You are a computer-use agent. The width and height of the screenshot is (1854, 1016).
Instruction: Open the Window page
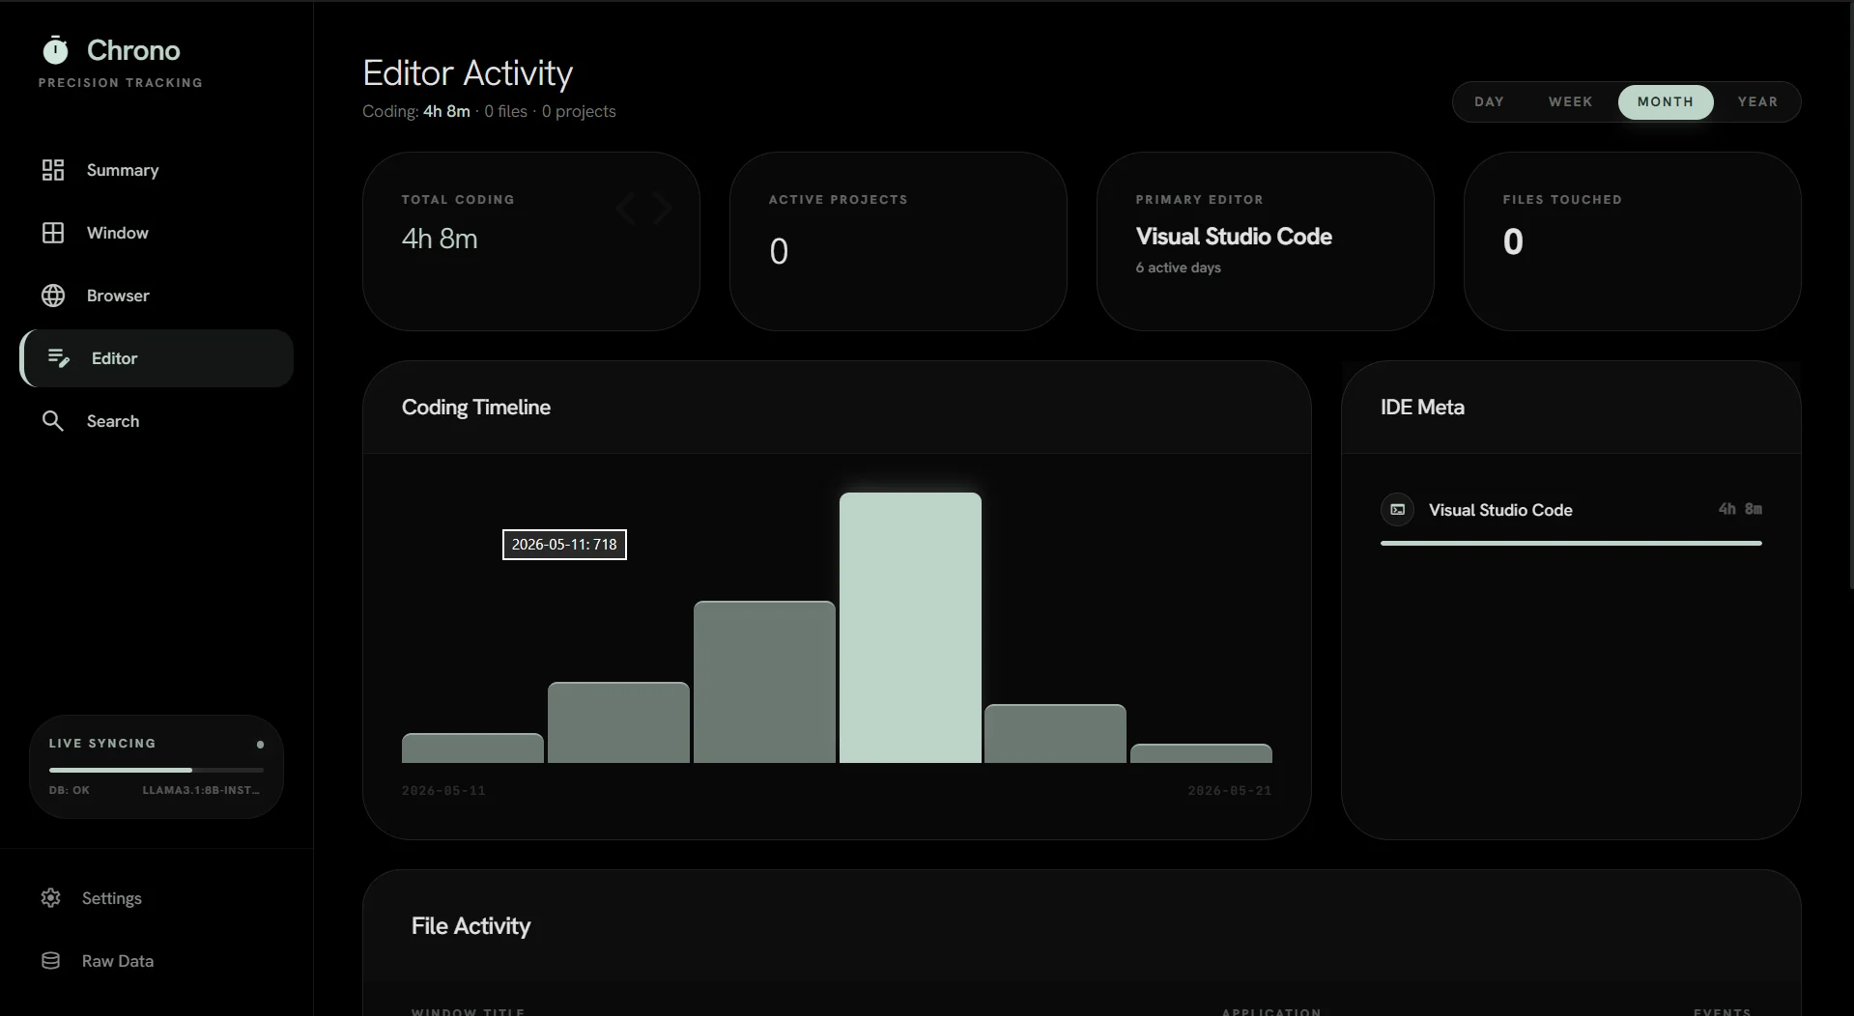point(157,233)
